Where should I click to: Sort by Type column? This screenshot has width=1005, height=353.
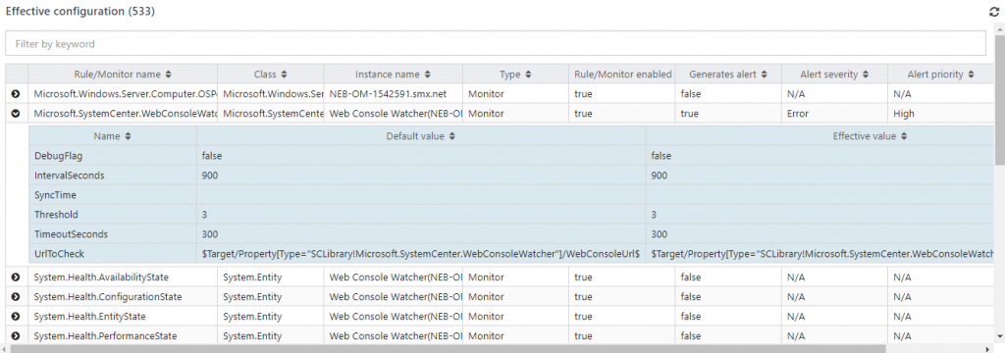tap(515, 75)
